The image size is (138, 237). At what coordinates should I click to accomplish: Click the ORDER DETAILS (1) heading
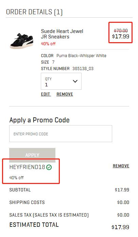point(34,12)
